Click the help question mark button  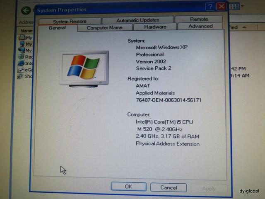[210, 7]
